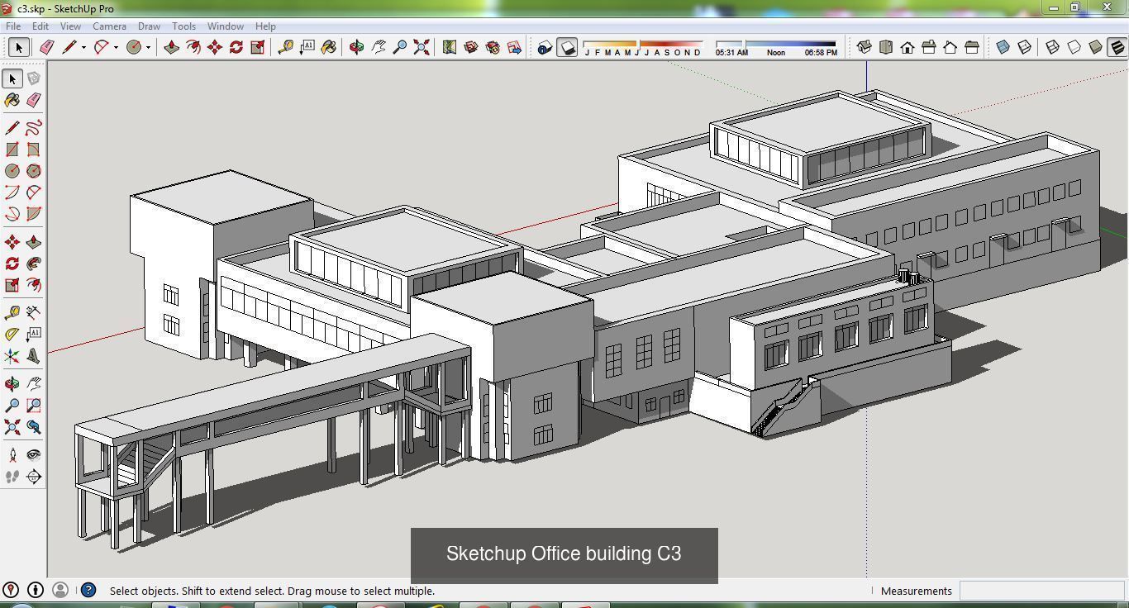Select the Rectangle tool
Screen dimensions: 1129x608
coord(12,150)
